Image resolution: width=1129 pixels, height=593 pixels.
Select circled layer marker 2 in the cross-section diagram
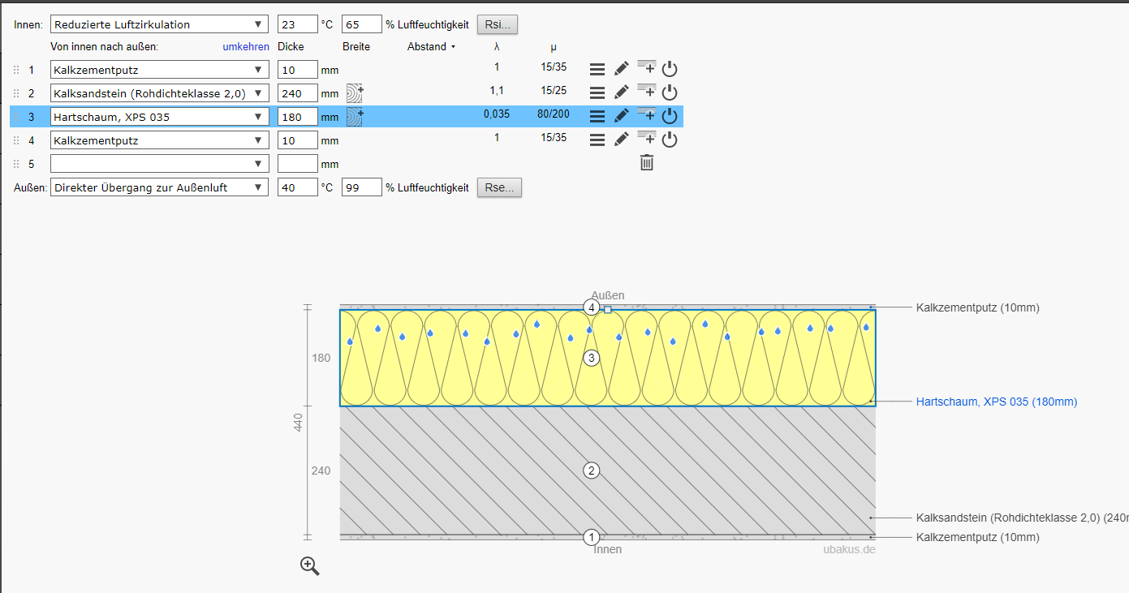(592, 471)
